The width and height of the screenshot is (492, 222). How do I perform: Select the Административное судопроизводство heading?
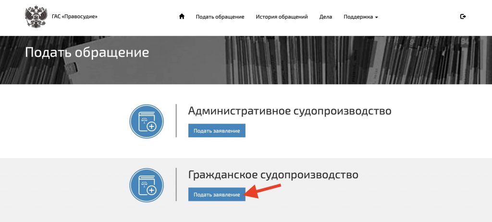tap(290, 111)
